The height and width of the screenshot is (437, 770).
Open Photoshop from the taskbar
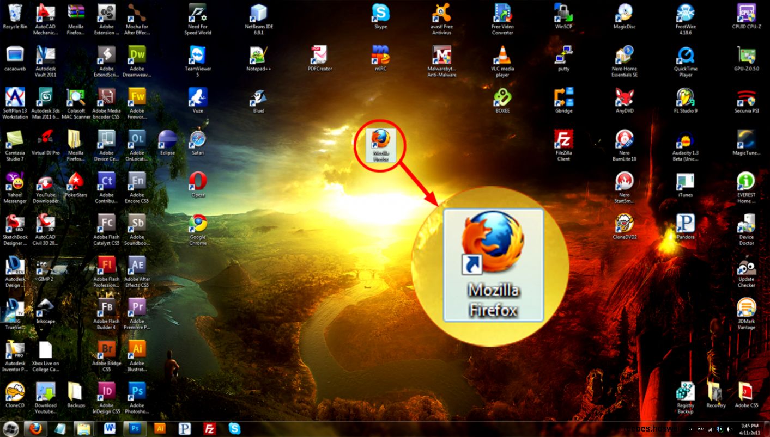135,429
